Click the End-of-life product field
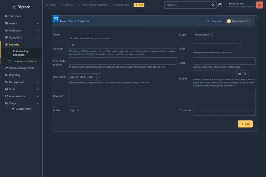 (123, 61)
